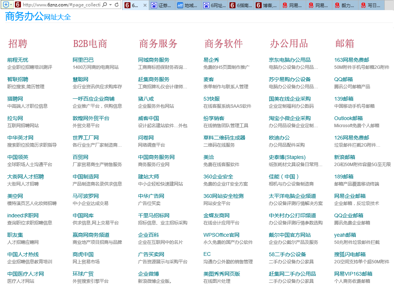Open the 163网易免费邮 link
The height and width of the screenshot is (291, 394).
point(351,60)
